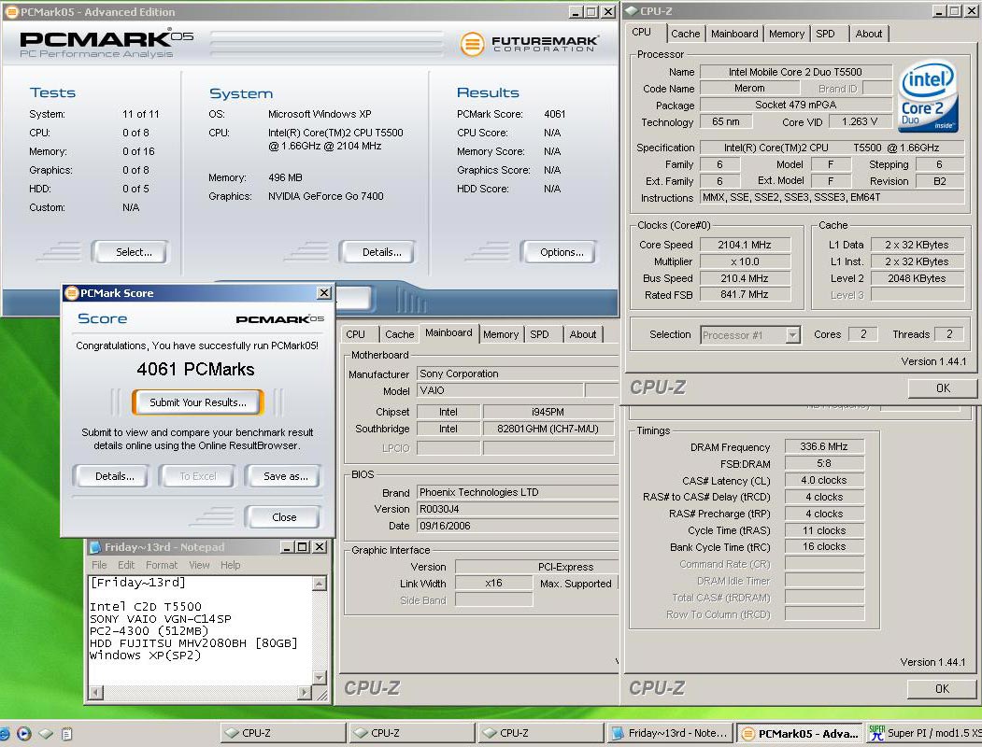The image size is (982, 747).
Task: Click the show desktop quick launch icon
Action: pos(46,733)
